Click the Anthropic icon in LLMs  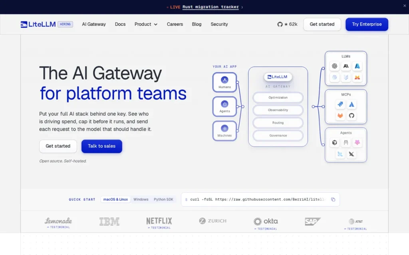coord(346,66)
